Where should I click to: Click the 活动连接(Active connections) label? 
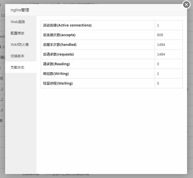[x=67, y=25]
